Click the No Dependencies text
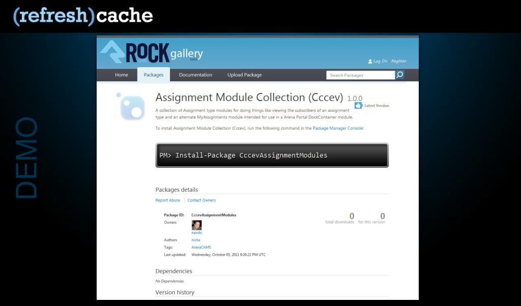 tap(169, 281)
